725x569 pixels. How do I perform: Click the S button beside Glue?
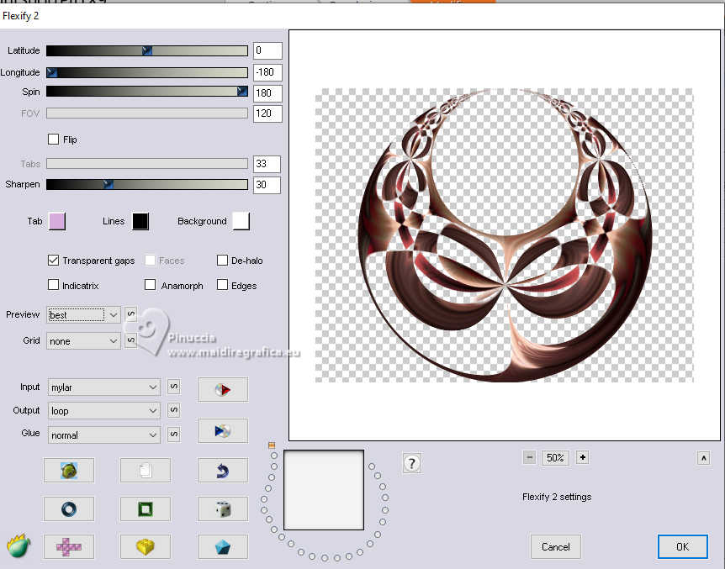point(174,434)
